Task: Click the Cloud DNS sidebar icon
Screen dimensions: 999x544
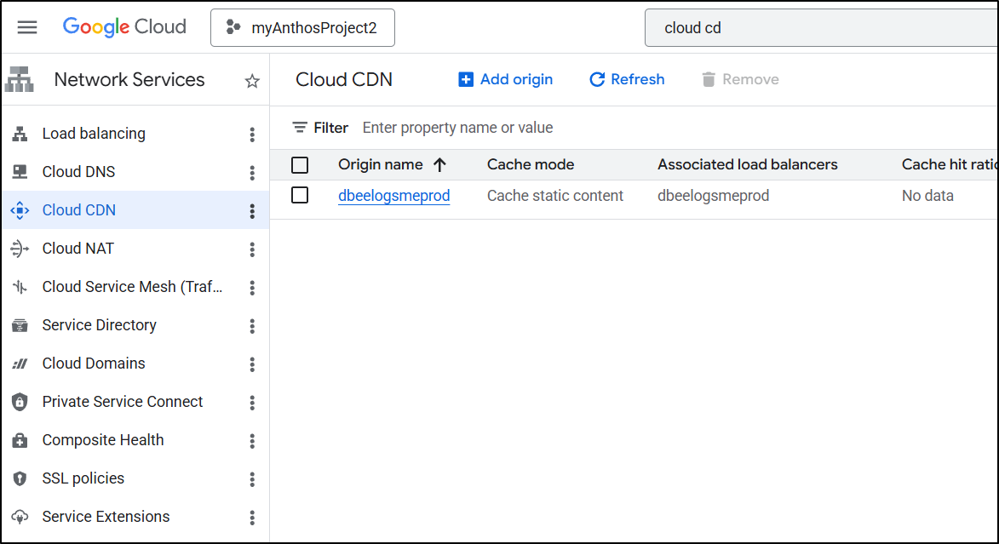Action: [20, 172]
